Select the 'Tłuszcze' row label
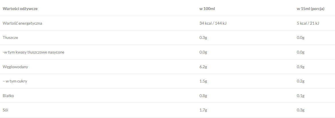Image resolution: width=335 pixels, height=118 pixels. click(11, 38)
